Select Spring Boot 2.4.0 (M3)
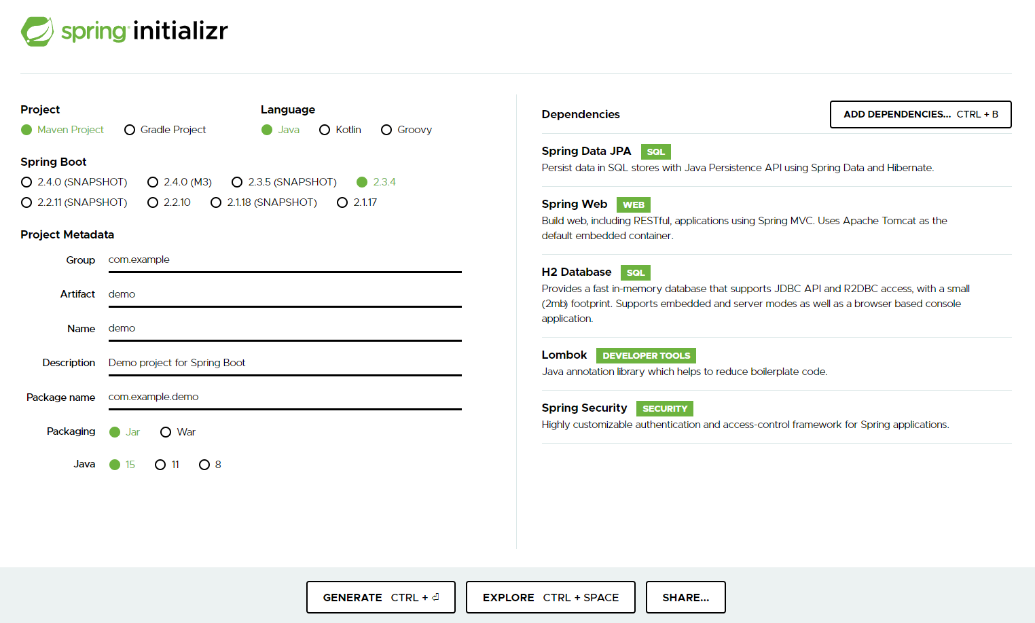1035x623 pixels. (179, 182)
